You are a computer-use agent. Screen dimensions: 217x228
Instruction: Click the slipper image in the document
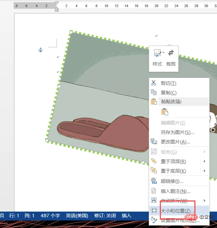pos(103,133)
